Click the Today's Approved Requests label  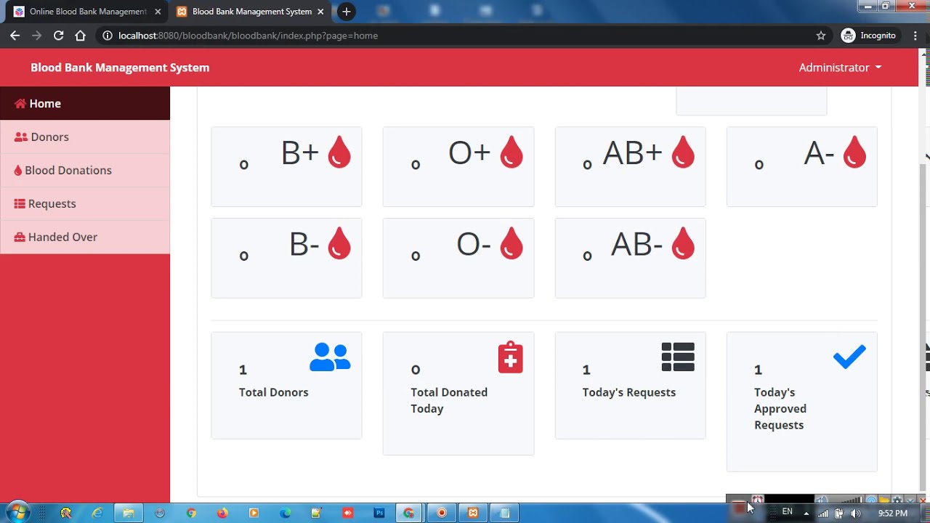pos(780,408)
